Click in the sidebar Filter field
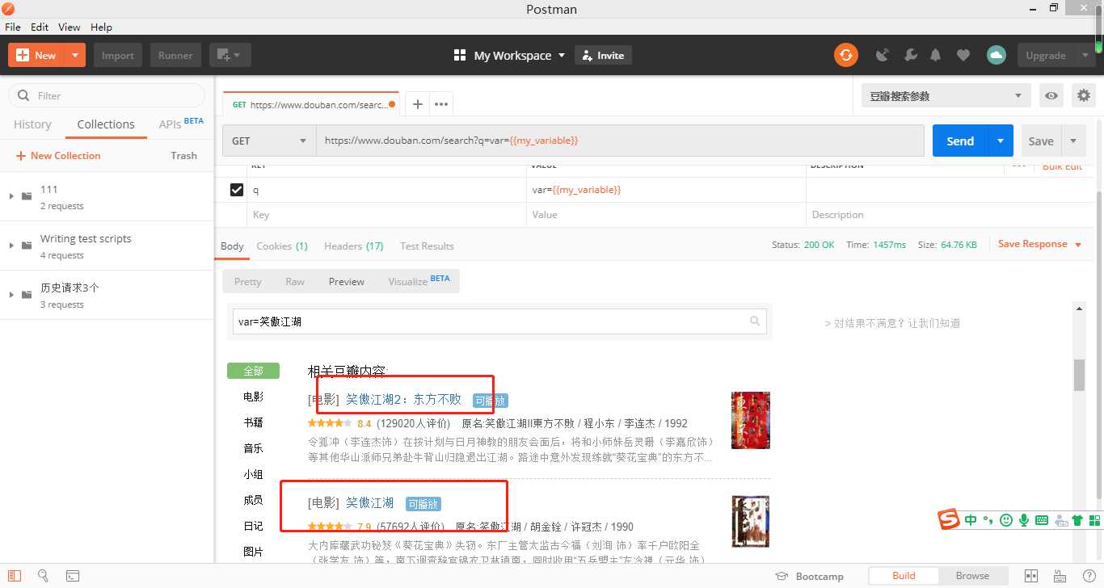Image resolution: width=1104 pixels, height=588 pixels. 107,95
